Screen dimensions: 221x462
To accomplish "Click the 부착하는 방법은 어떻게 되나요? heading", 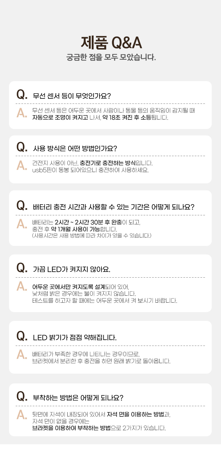I will [78, 398].
